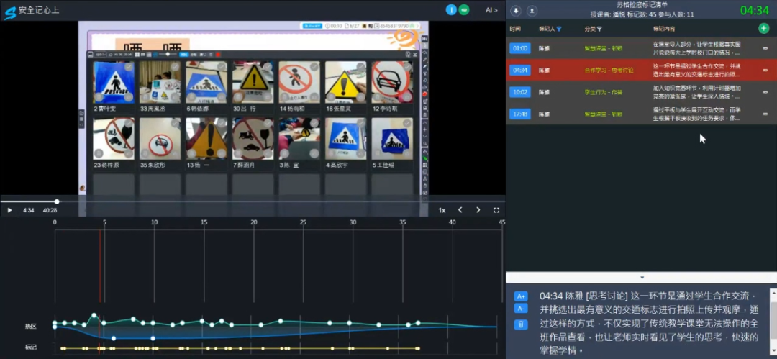Go to the next marker arrow

[x=478, y=210]
